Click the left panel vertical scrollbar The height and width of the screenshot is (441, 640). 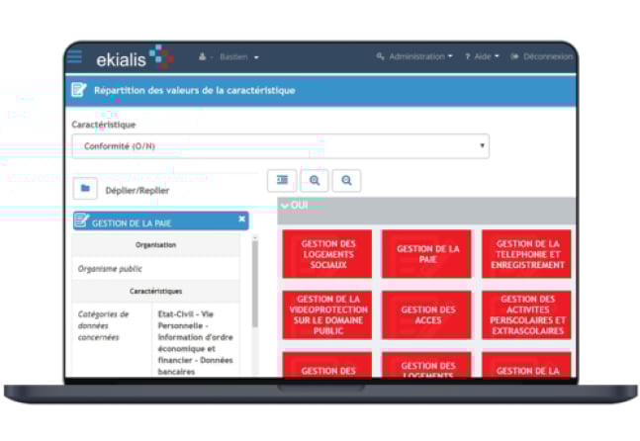pyautogui.click(x=253, y=297)
